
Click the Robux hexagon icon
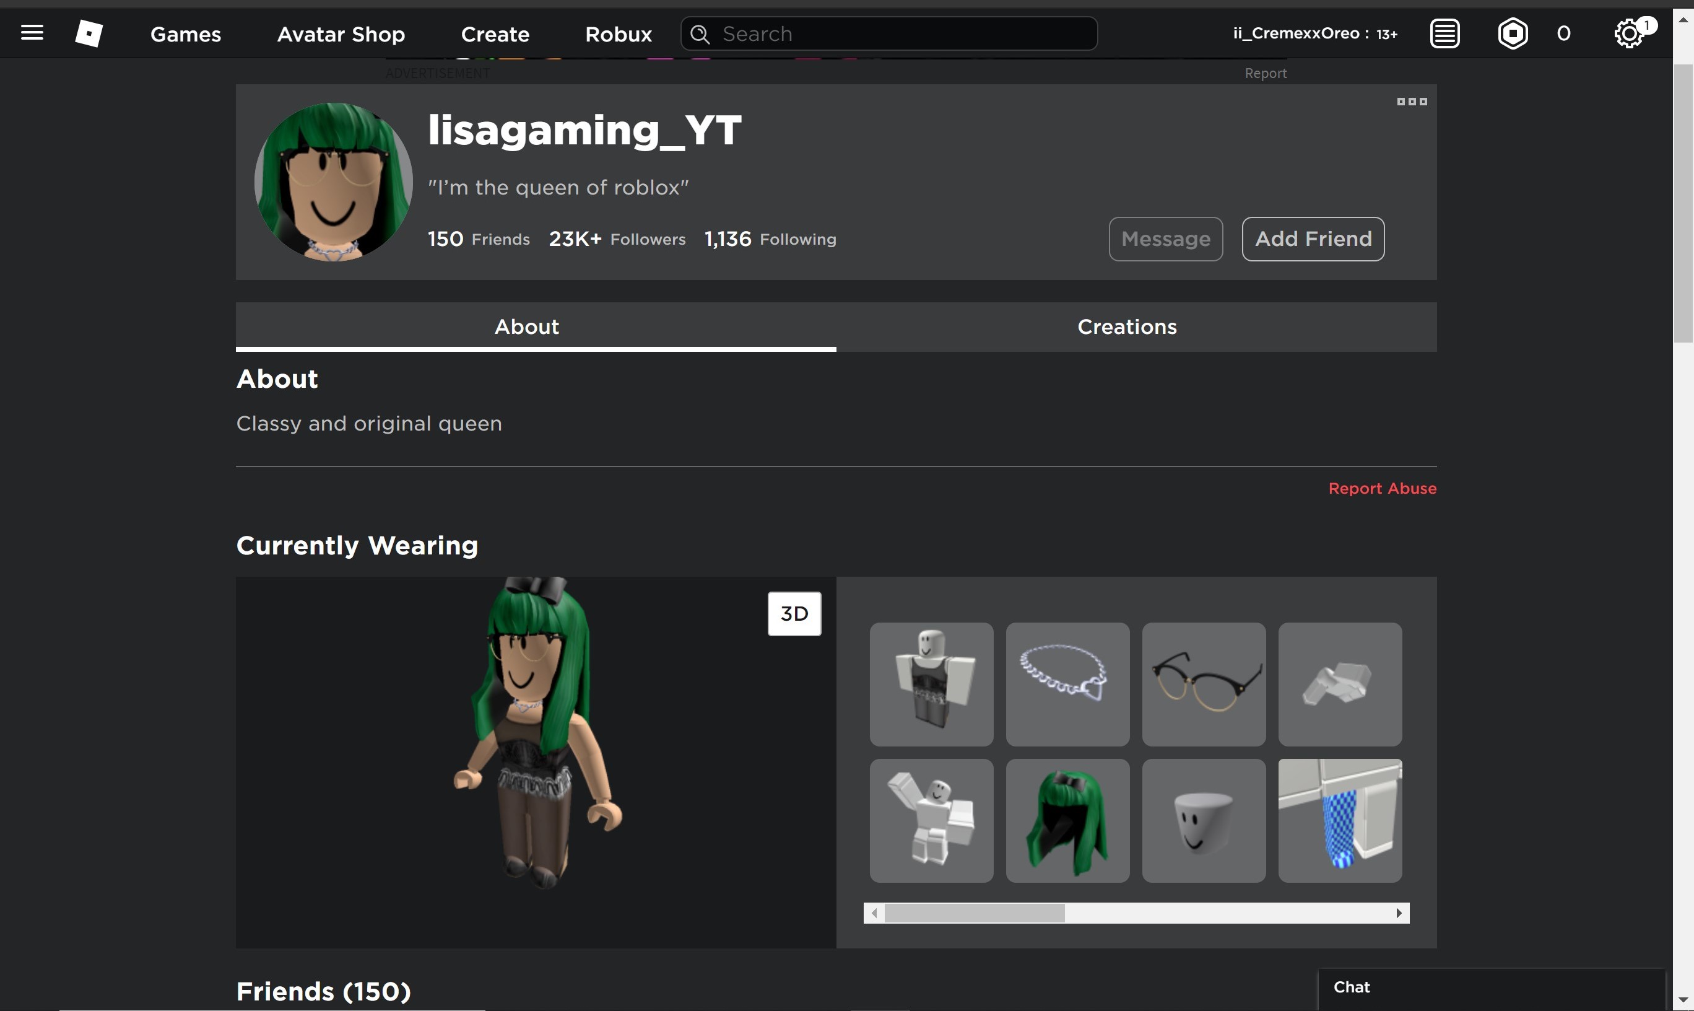pyautogui.click(x=1512, y=33)
